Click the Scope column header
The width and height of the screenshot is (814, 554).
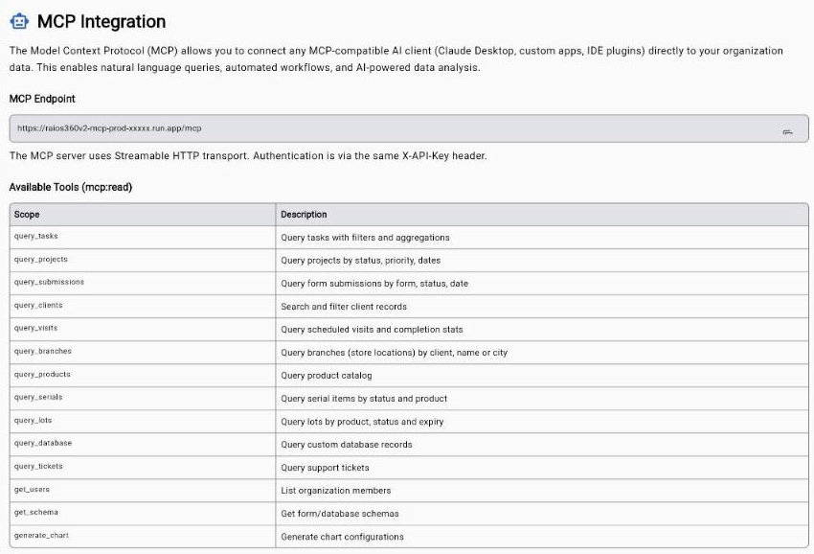click(x=143, y=215)
